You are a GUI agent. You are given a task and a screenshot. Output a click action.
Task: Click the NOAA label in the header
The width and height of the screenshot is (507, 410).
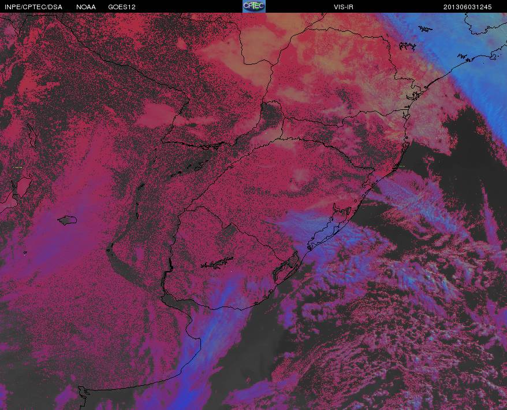point(86,7)
